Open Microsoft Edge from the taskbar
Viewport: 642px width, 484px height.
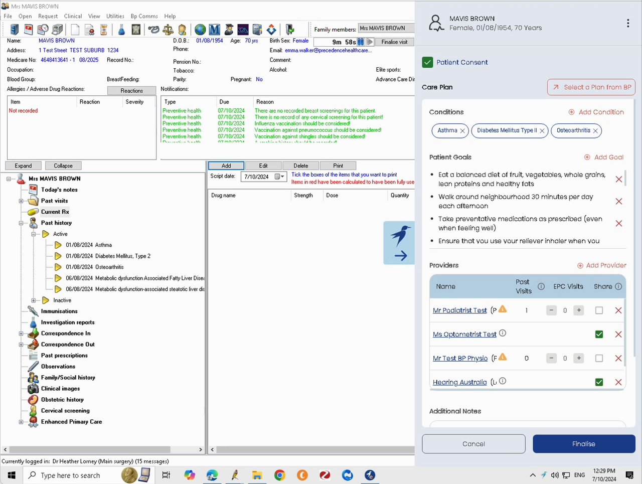212,475
